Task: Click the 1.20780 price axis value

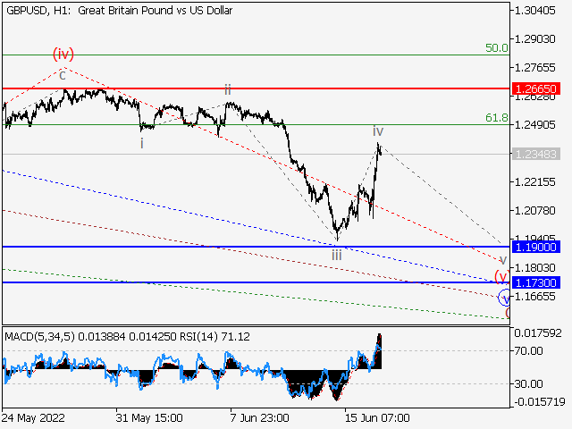Action: click(x=534, y=211)
